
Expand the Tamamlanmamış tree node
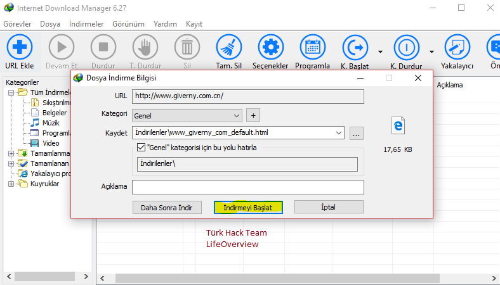coord(11,153)
